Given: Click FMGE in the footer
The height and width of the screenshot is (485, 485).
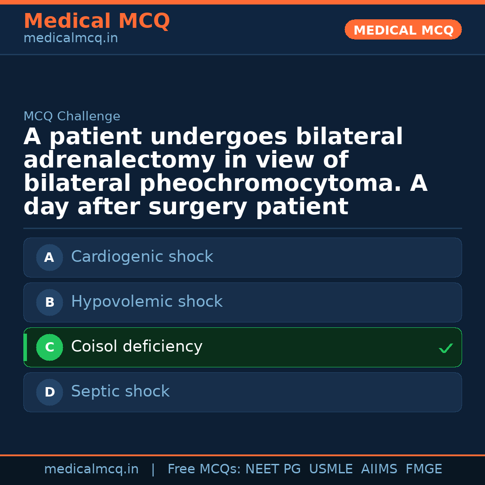Looking at the screenshot, I should tap(424, 469).
